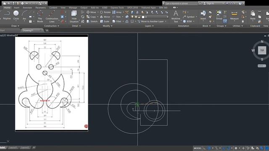Screen dimensions: 269x151
Task: Select the Fillet tool
Action: [x=117, y=21]
